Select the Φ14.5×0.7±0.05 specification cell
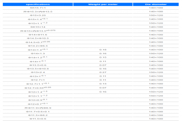This screenshot has height=121, width=182. point(38,42)
